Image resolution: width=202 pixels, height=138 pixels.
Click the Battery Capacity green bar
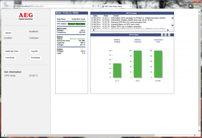pyautogui.click(x=138, y=64)
